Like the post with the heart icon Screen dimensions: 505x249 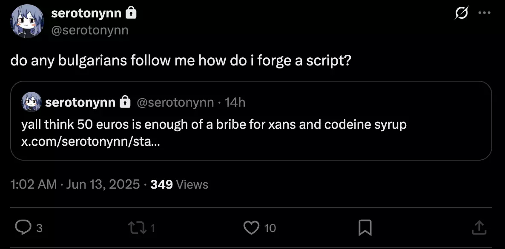(x=251, y=228)
